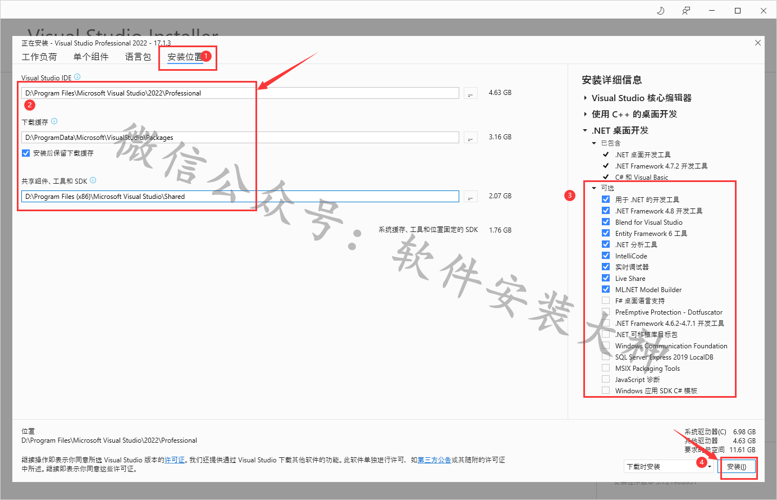Check SQL Server Express 2019 LocalDB

606,357
